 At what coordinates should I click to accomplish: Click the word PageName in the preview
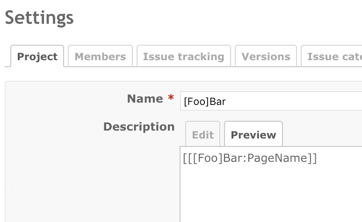(276, 159)
